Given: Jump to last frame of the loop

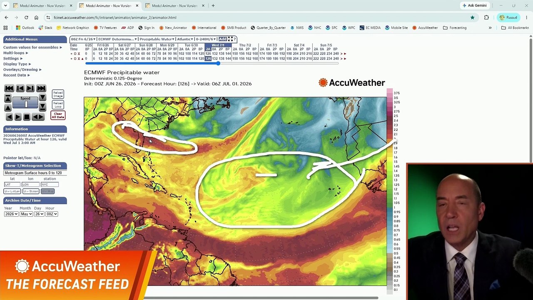Looking at the screenshot, I should [x=41, y=88].
